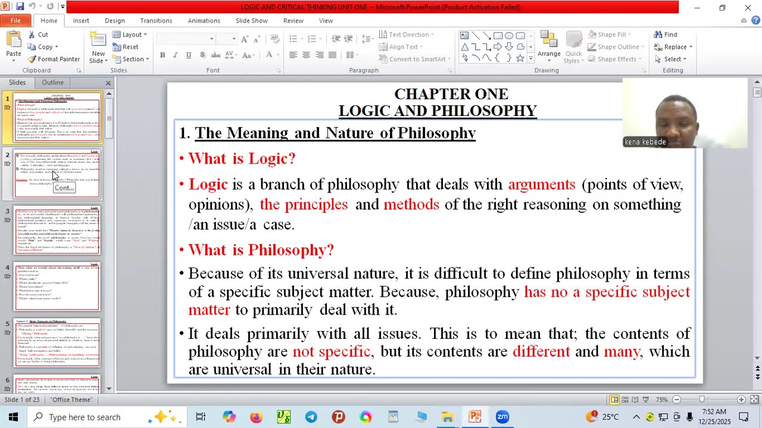Increase list indent level
Image resolution: width=762 pixels, height=428 pixels.
click(x=349, y=39)
